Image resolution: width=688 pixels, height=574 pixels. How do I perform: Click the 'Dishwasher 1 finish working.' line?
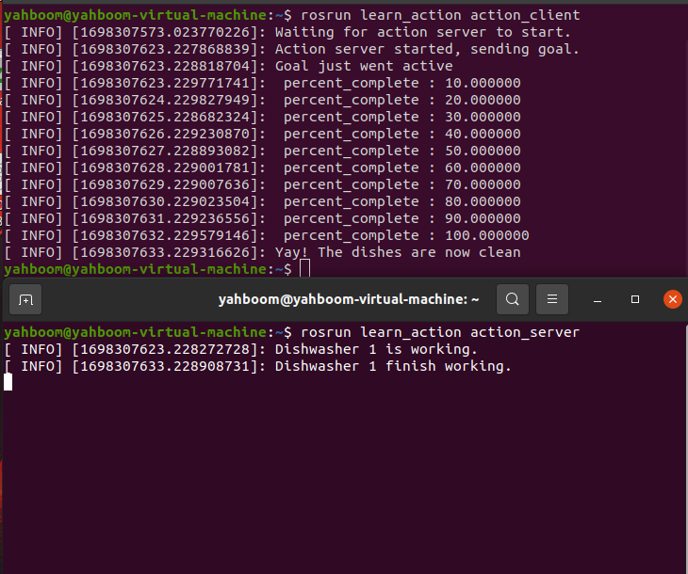(x=257, y=366)
